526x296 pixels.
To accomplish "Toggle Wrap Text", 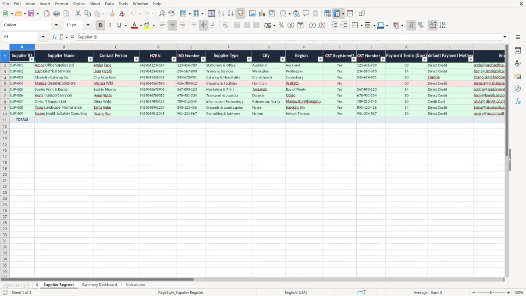I will [225, 25].
